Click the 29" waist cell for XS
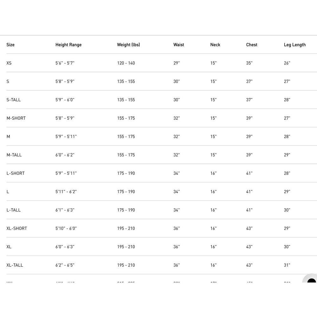Viewport: 317px width, 317px height. point(176,63)
